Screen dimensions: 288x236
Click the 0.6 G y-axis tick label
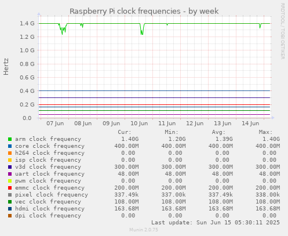[27, 78]
